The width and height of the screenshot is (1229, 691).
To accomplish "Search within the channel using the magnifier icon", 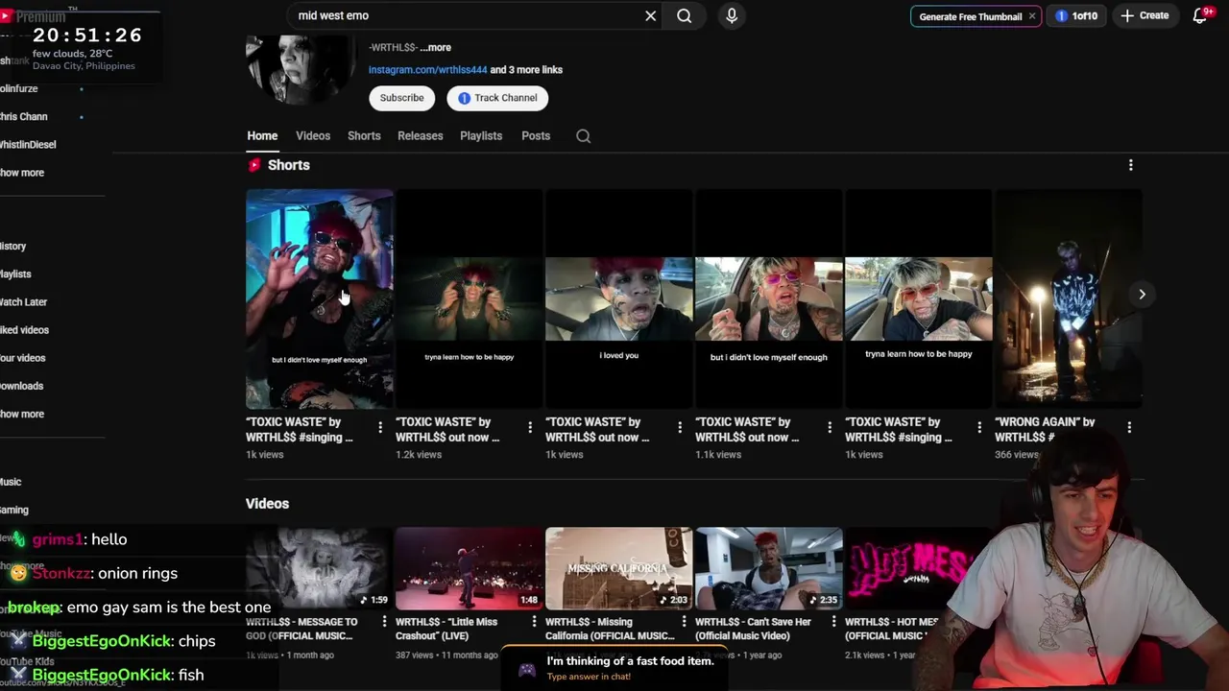I will coord(583,136).
